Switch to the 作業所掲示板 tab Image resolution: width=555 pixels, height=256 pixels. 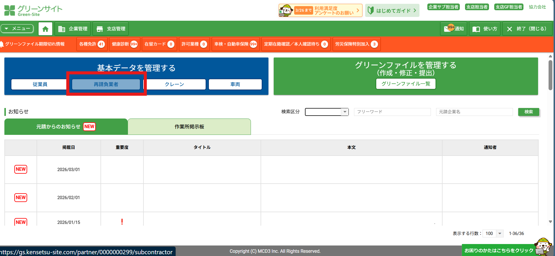point(189,127)
